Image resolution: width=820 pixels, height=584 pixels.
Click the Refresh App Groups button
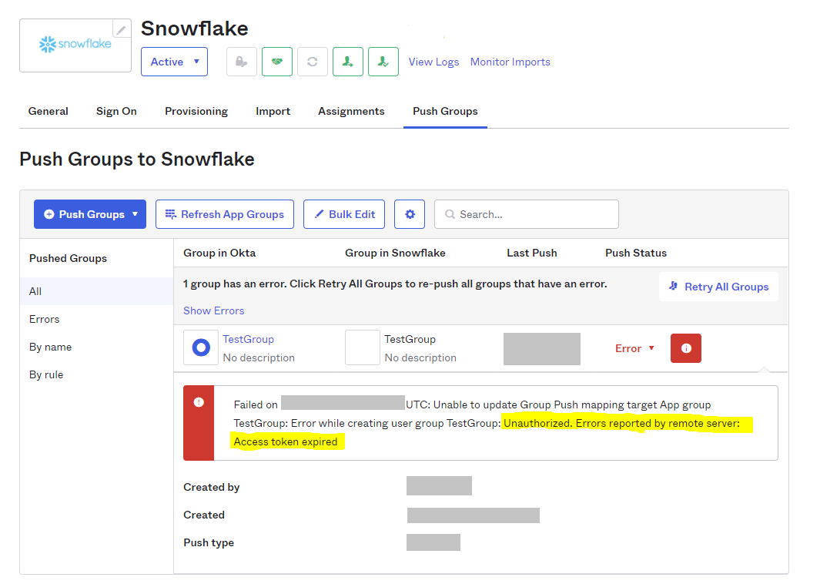coord(225,214)
